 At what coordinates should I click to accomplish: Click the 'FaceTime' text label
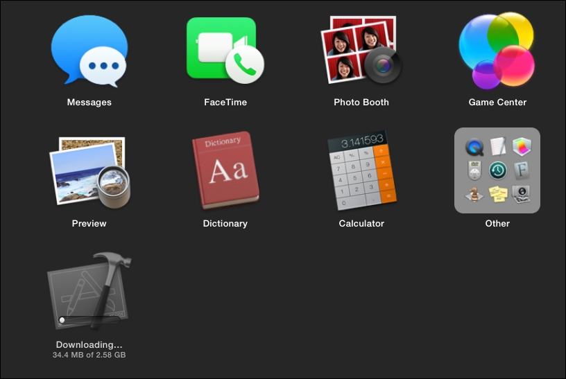pos(225,103)
